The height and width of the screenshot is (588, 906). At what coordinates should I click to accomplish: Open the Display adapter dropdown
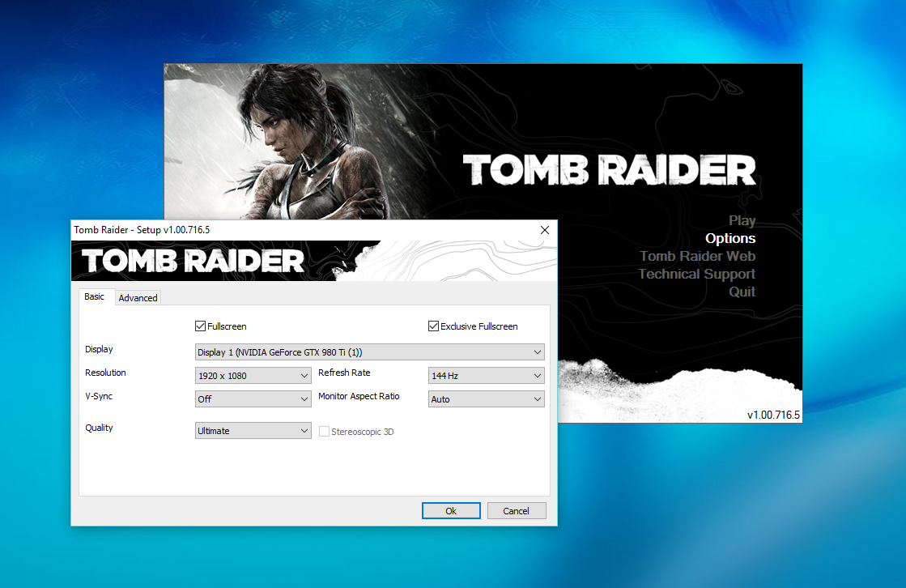(370, 352)
